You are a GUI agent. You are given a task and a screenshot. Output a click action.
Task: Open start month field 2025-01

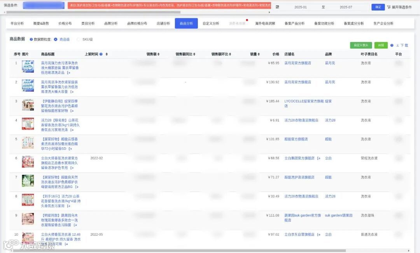(301, 7)
